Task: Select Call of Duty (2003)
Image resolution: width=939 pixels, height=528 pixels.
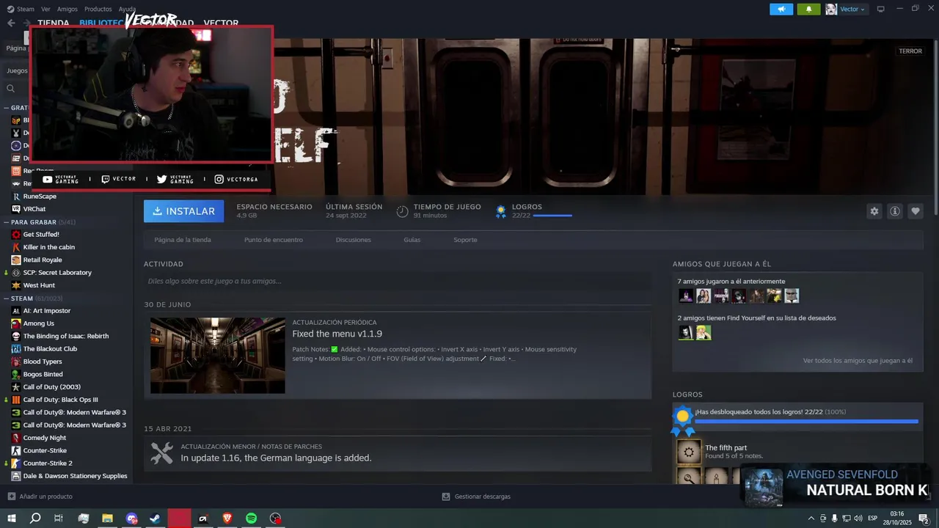Action: click(52, 387)
